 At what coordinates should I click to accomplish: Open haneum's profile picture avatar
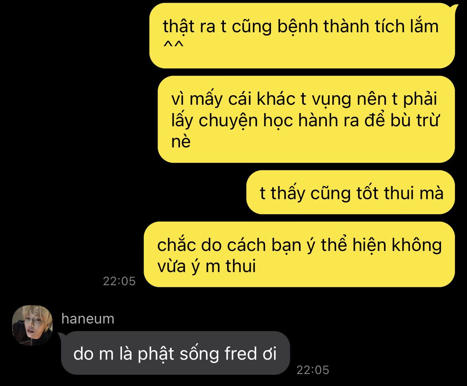(32, 325)
